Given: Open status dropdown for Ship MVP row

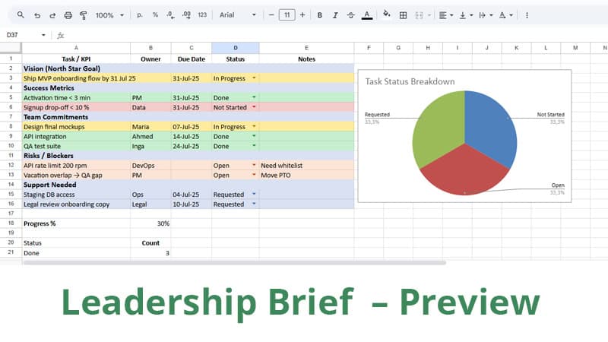Looking at the screenshot, I should click(254, 78).
